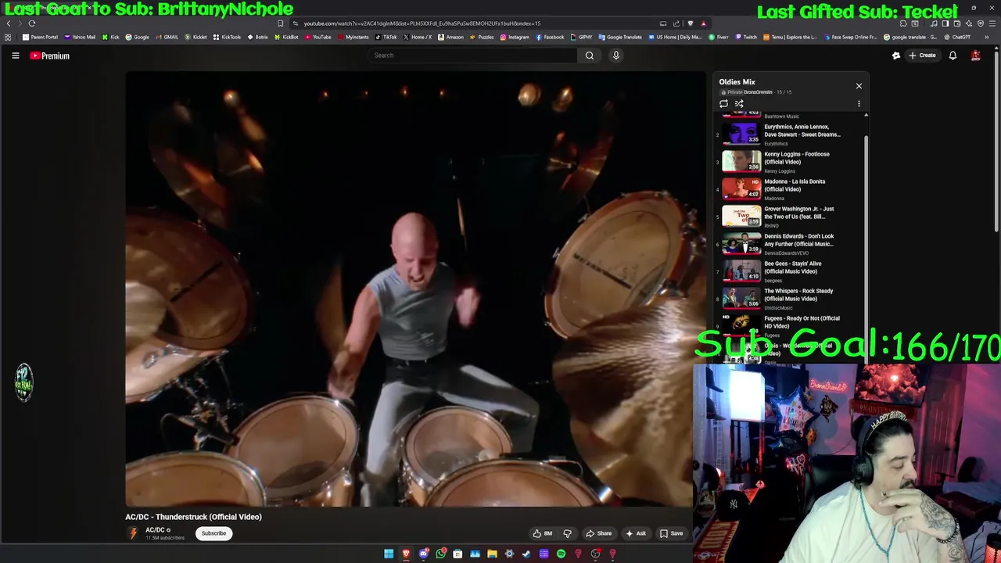Open Steam from the taskbar

(x=526, y=554)
